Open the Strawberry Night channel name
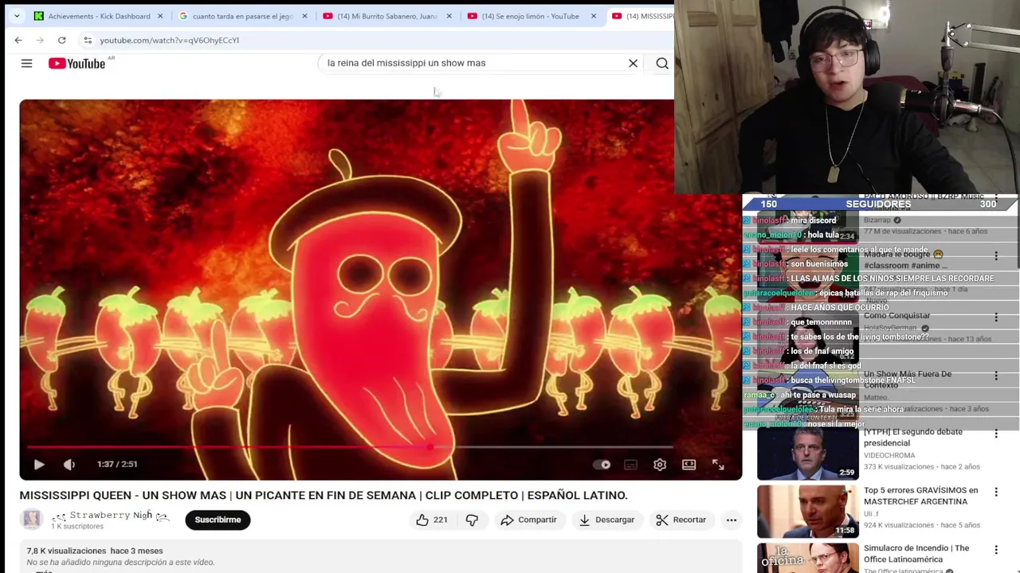 pos(110,515)
